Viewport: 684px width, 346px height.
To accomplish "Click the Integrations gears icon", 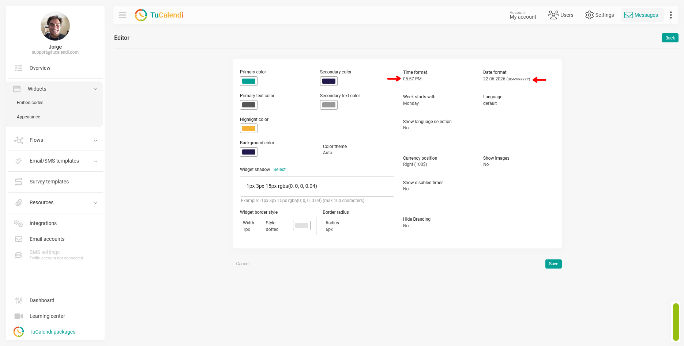I will coord(19,223).
